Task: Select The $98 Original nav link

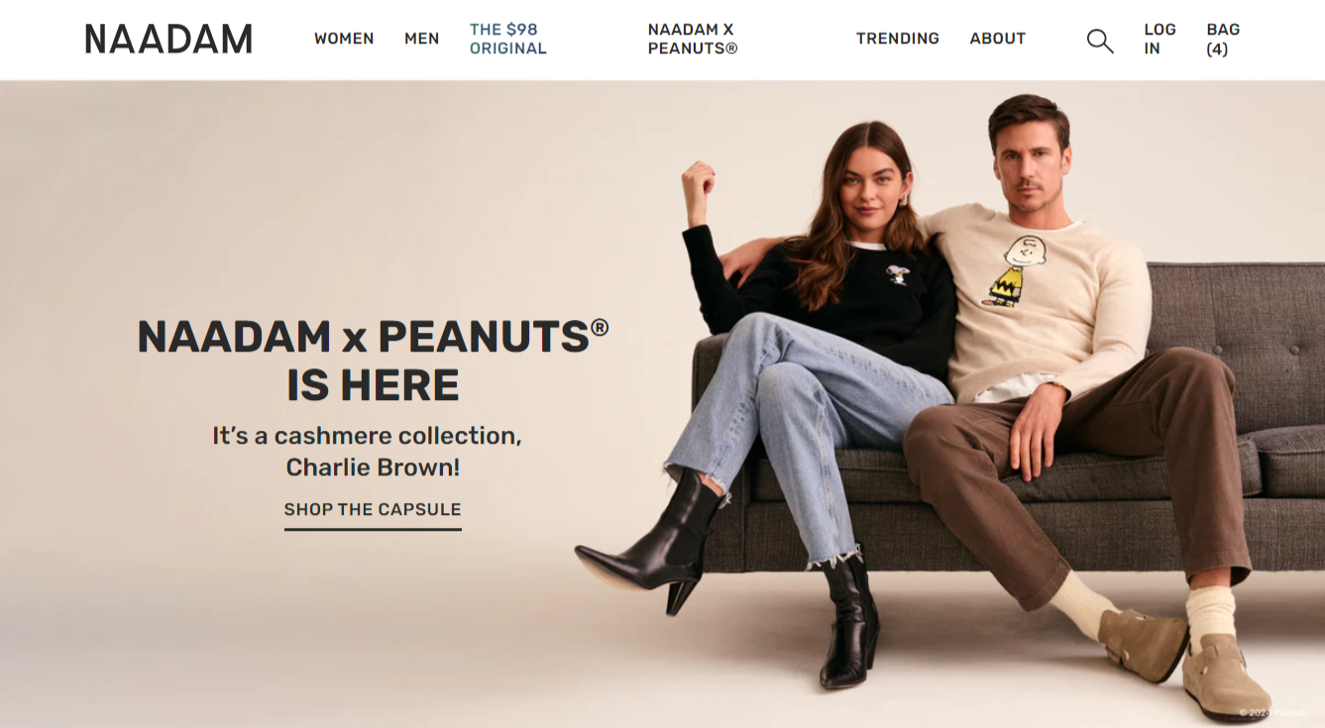Action: point(507,39)
